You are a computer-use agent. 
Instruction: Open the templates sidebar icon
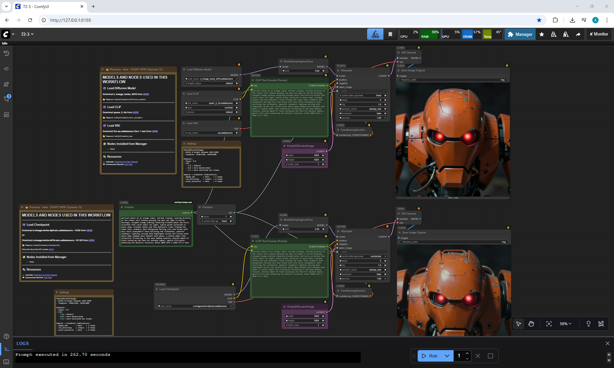(x=6, y=115)
